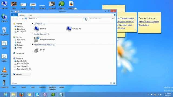Select Music library
This screenshot has height=97, width=173.
click(x=18, y=42)
